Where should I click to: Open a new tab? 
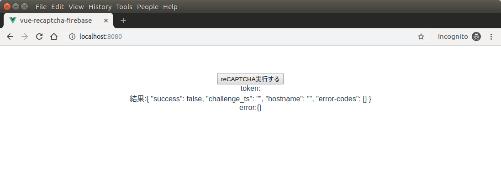[x=123, y=21]
